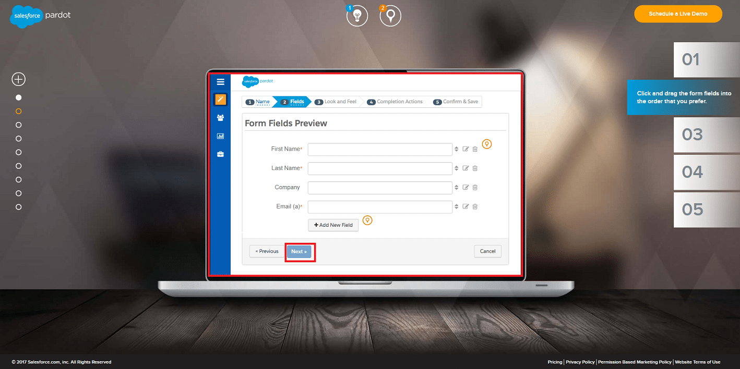This screenshot has width=740, height=369.
Task: Click the Salesforce copyright notice in footer
Action: tap(62, 362)
